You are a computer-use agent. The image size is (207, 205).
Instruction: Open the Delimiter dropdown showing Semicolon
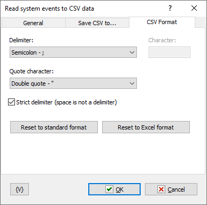click(x=73, y=52)
